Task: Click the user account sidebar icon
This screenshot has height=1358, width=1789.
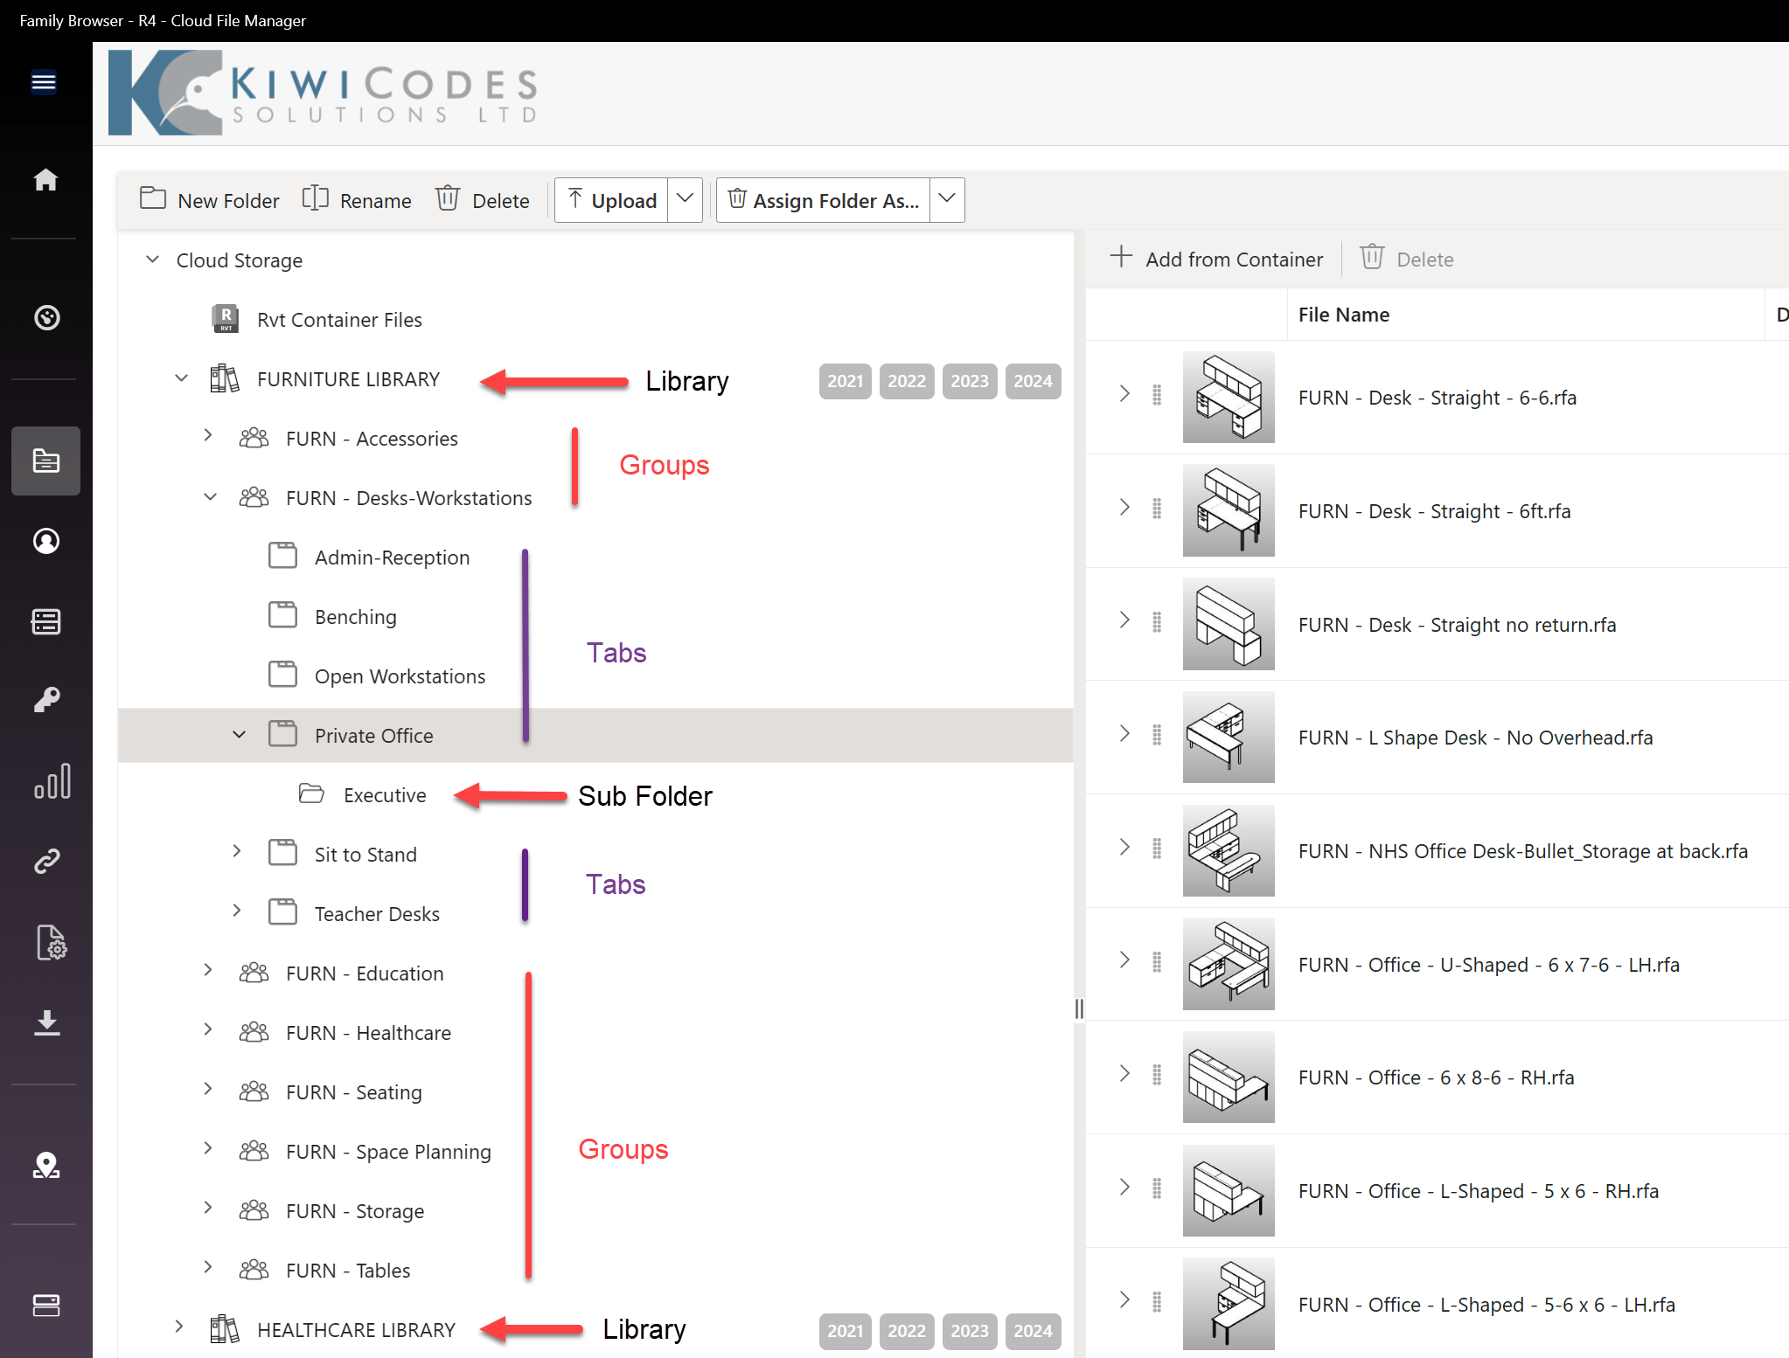Action: (45, 541)
